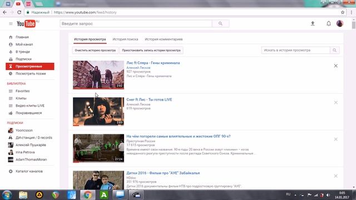Click the browser address bar URL
The height and width of the screenshot is (200, 356).
click(x=85, y=12)
